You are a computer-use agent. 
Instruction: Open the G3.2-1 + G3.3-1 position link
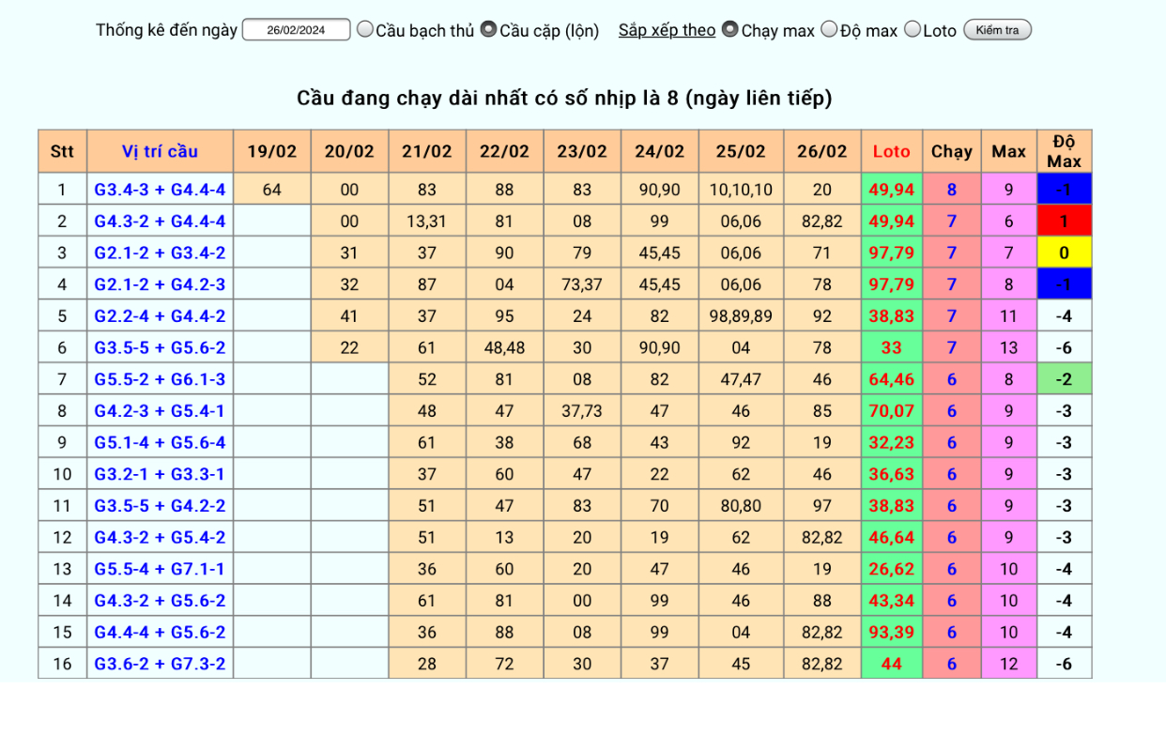pos(160,474)
